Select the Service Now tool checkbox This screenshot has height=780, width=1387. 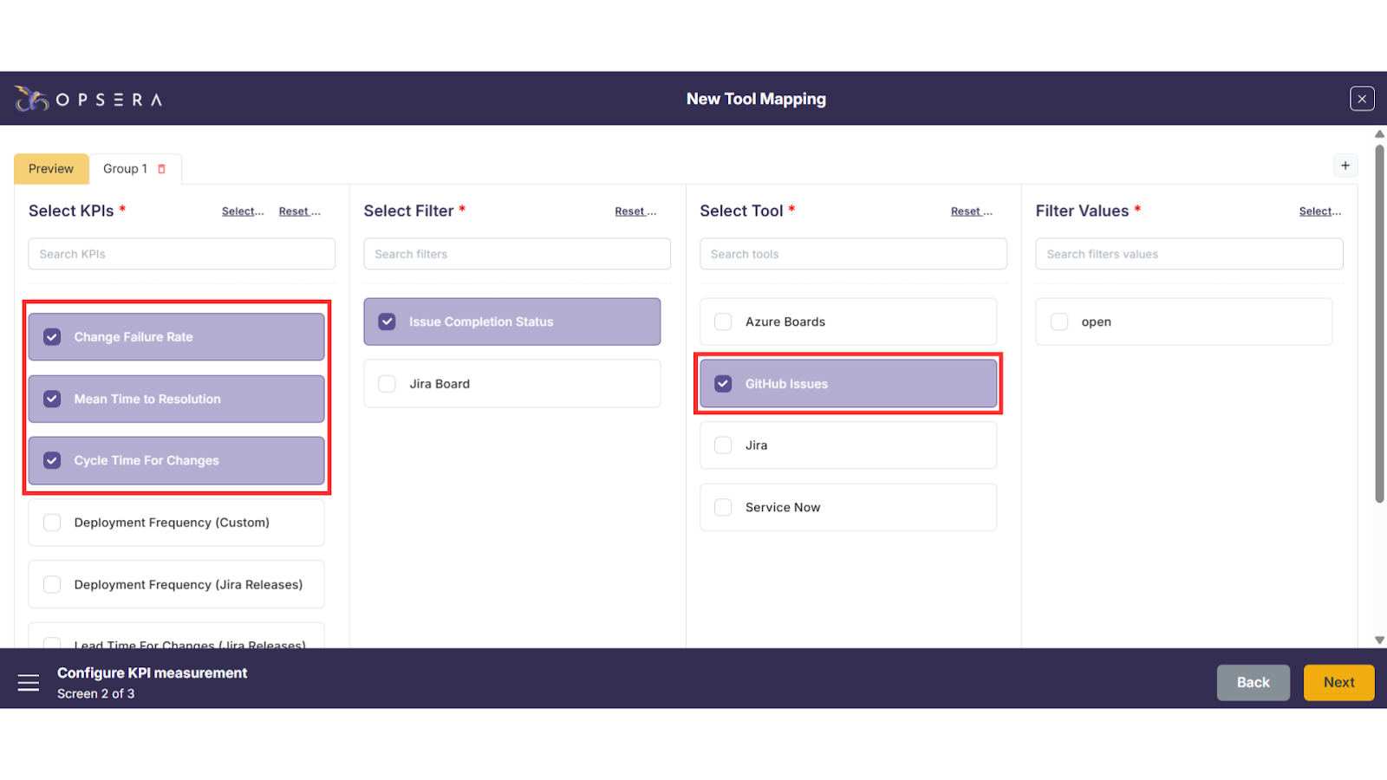click(x=723, y=507)
